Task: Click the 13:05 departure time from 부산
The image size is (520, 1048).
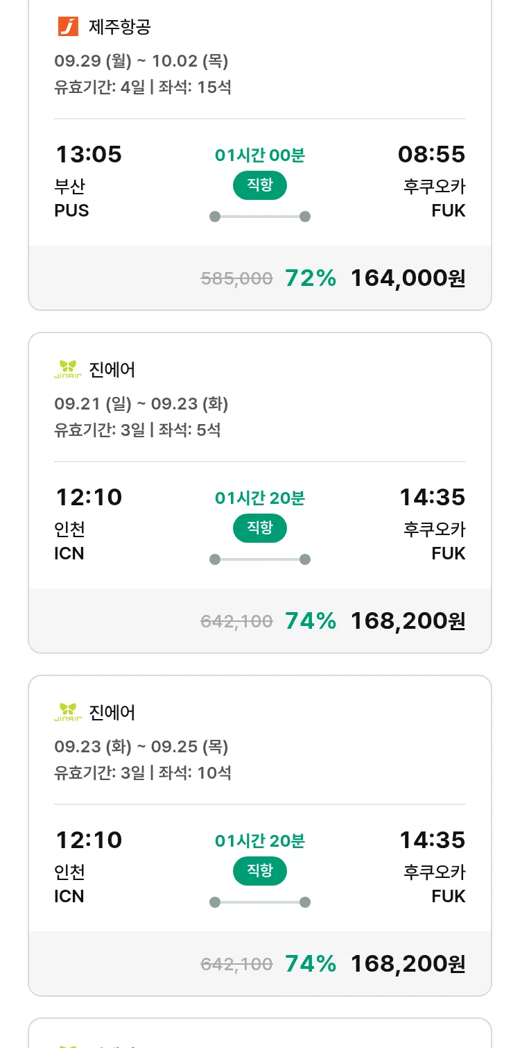Action: (89, 154)
